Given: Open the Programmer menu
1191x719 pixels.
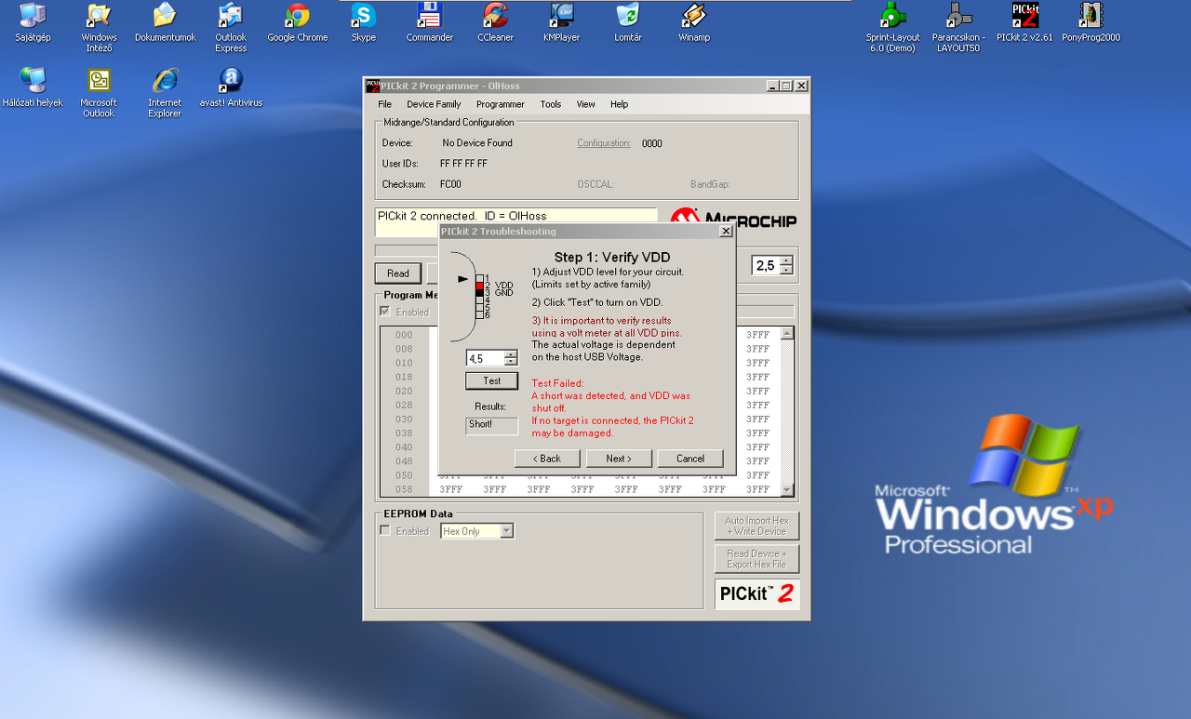Looking at the screenshot, I should pos(501,104).
